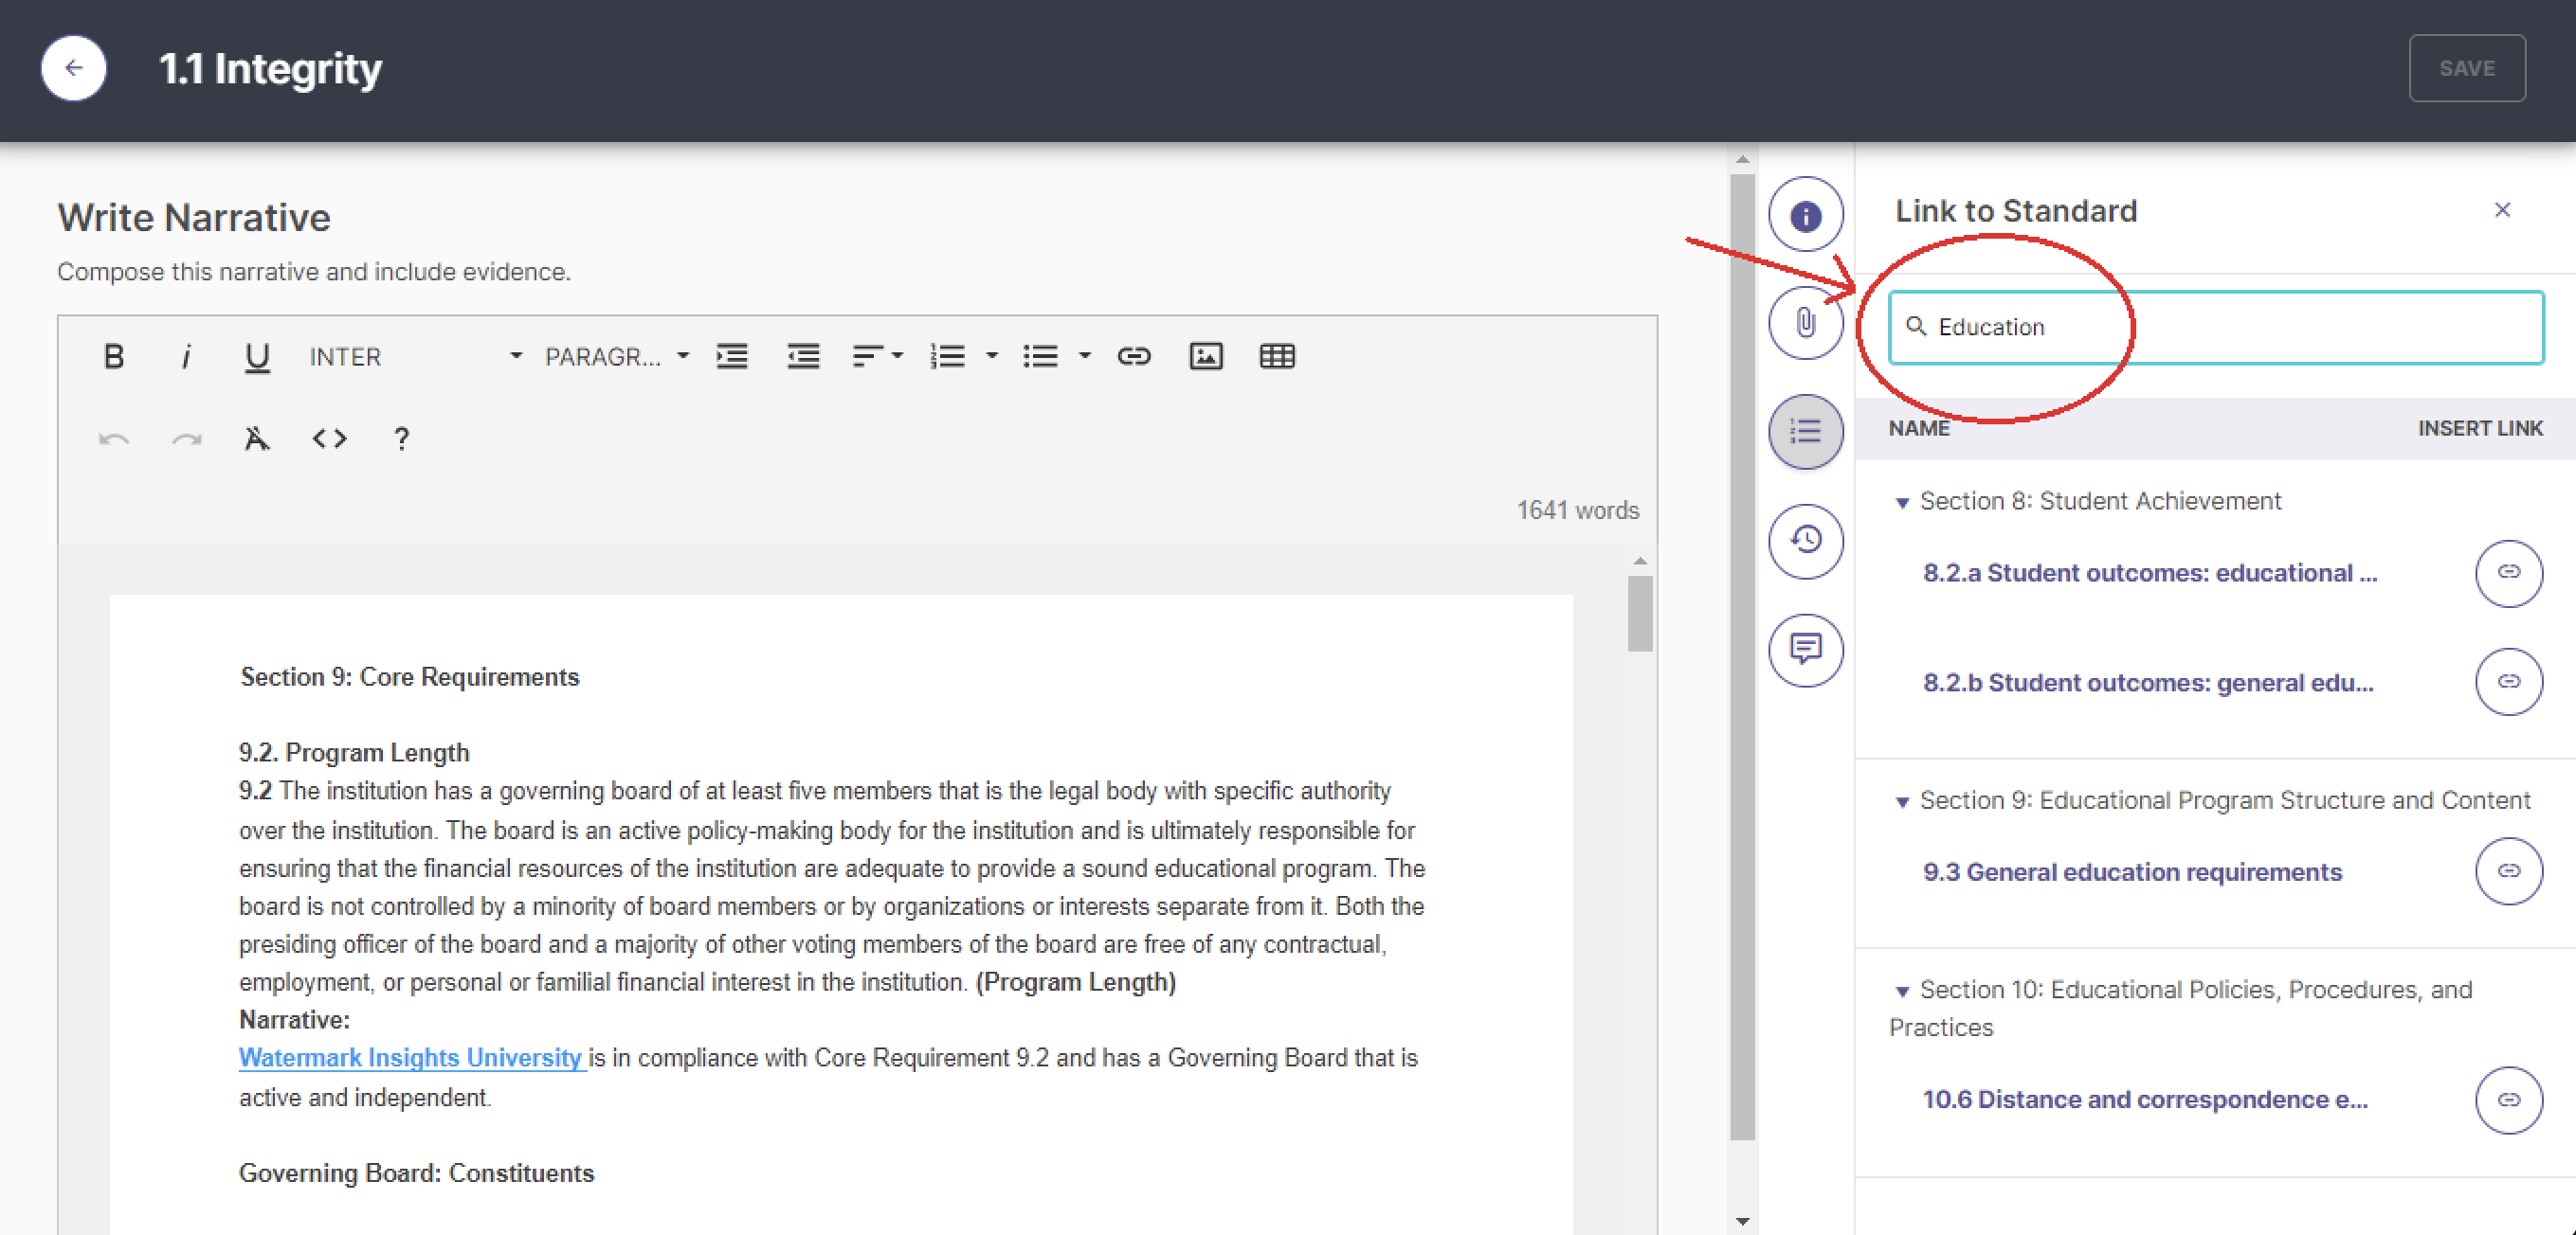Open the information panel icon
Image resolution: width=2576 pixels, height=1235 pixels.
[1805, 215]
